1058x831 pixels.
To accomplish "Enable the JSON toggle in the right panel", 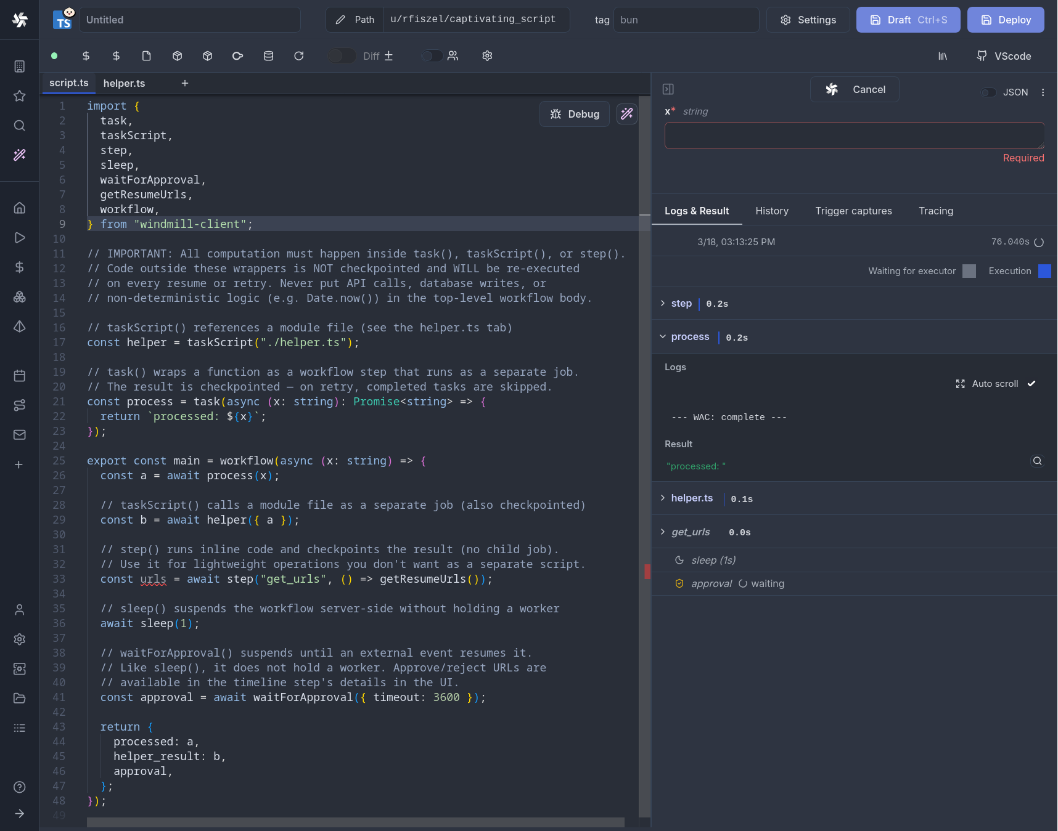I will click(x=988, y=92).
